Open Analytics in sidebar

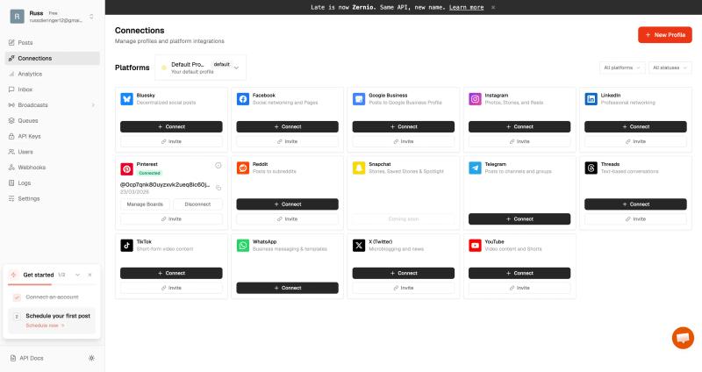(x=53, y=74)
